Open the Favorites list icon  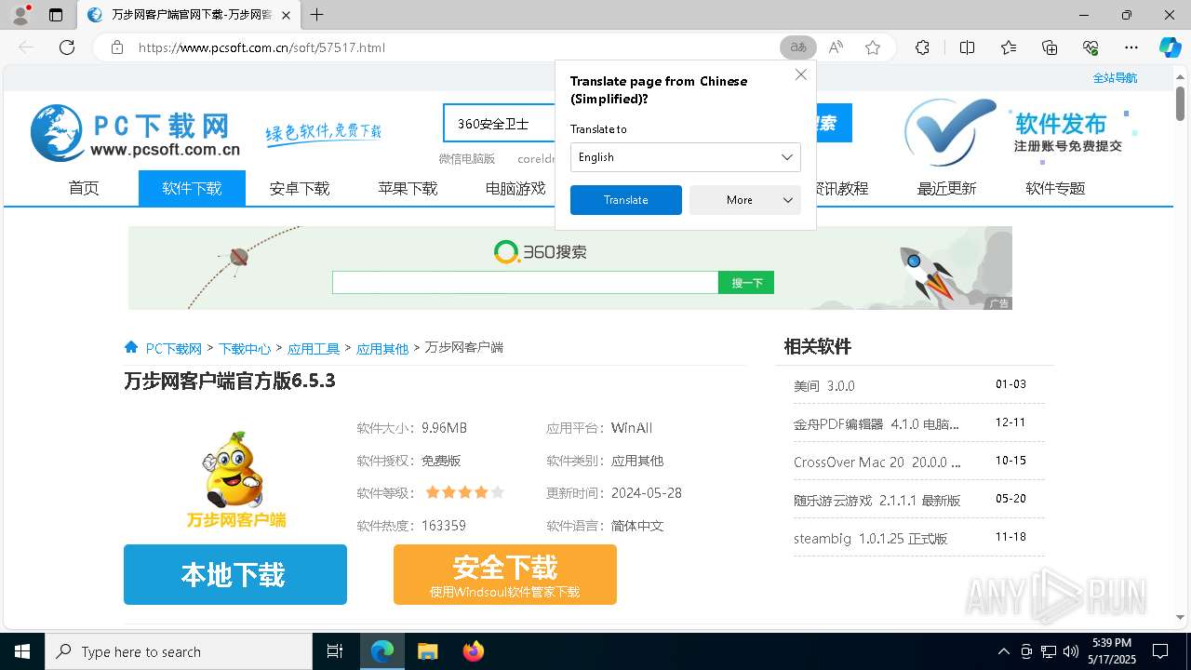pyautogui.click(x=1009, y=47)
